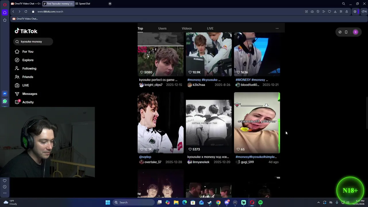Screen dimensions: 368x207
Task: Click the TikTok logo
Action: click(x=26, y=31)
